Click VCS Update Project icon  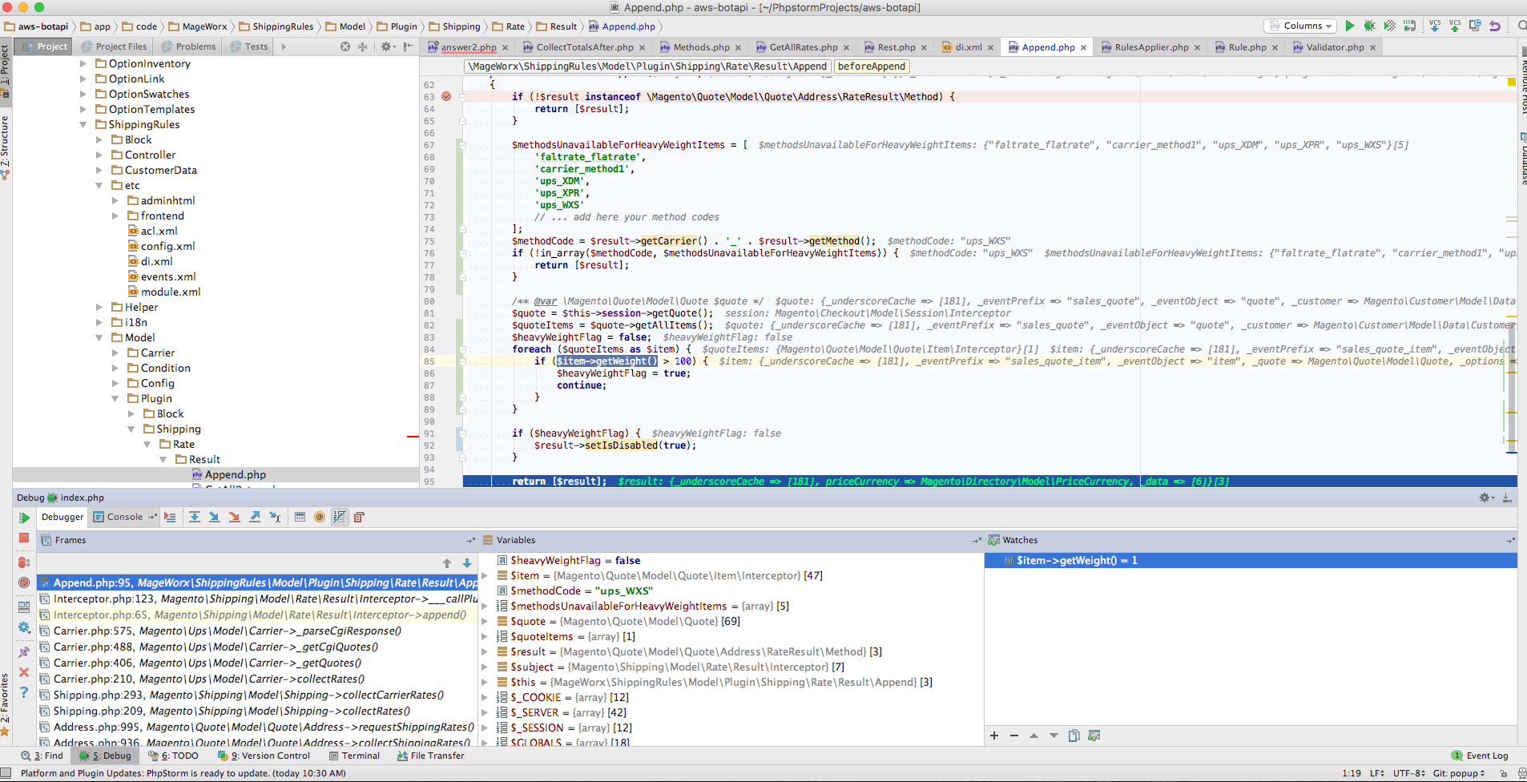pyautogui.click(x=1434, y=26)
